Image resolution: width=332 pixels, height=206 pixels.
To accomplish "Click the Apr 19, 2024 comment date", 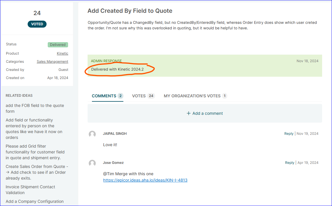I will pos(308,163).
